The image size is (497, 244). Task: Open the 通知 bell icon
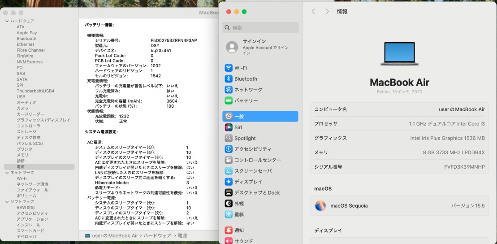click(x=229, y=230)
